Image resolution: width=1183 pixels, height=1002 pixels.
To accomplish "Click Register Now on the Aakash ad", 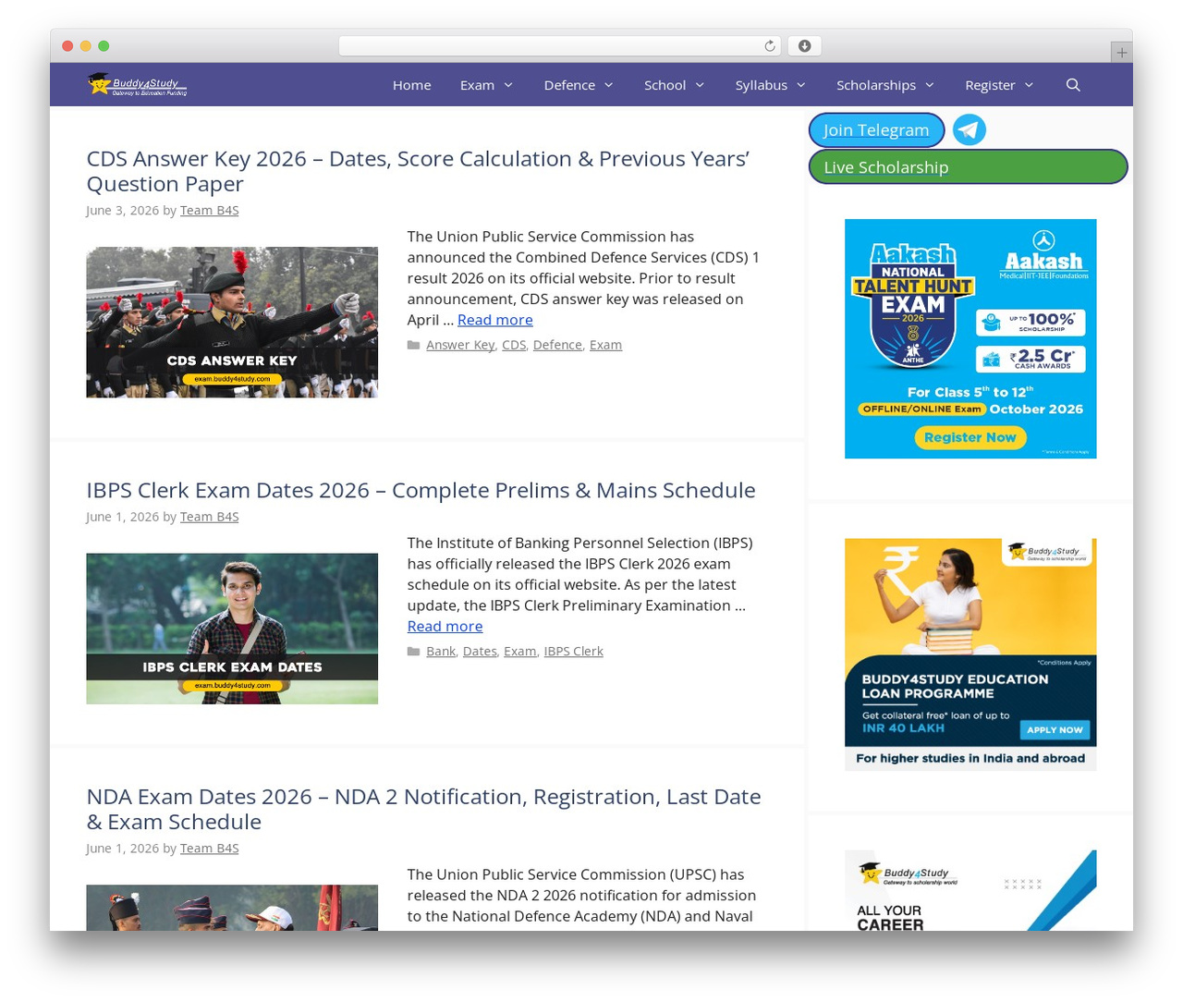I will click(970, 437).
